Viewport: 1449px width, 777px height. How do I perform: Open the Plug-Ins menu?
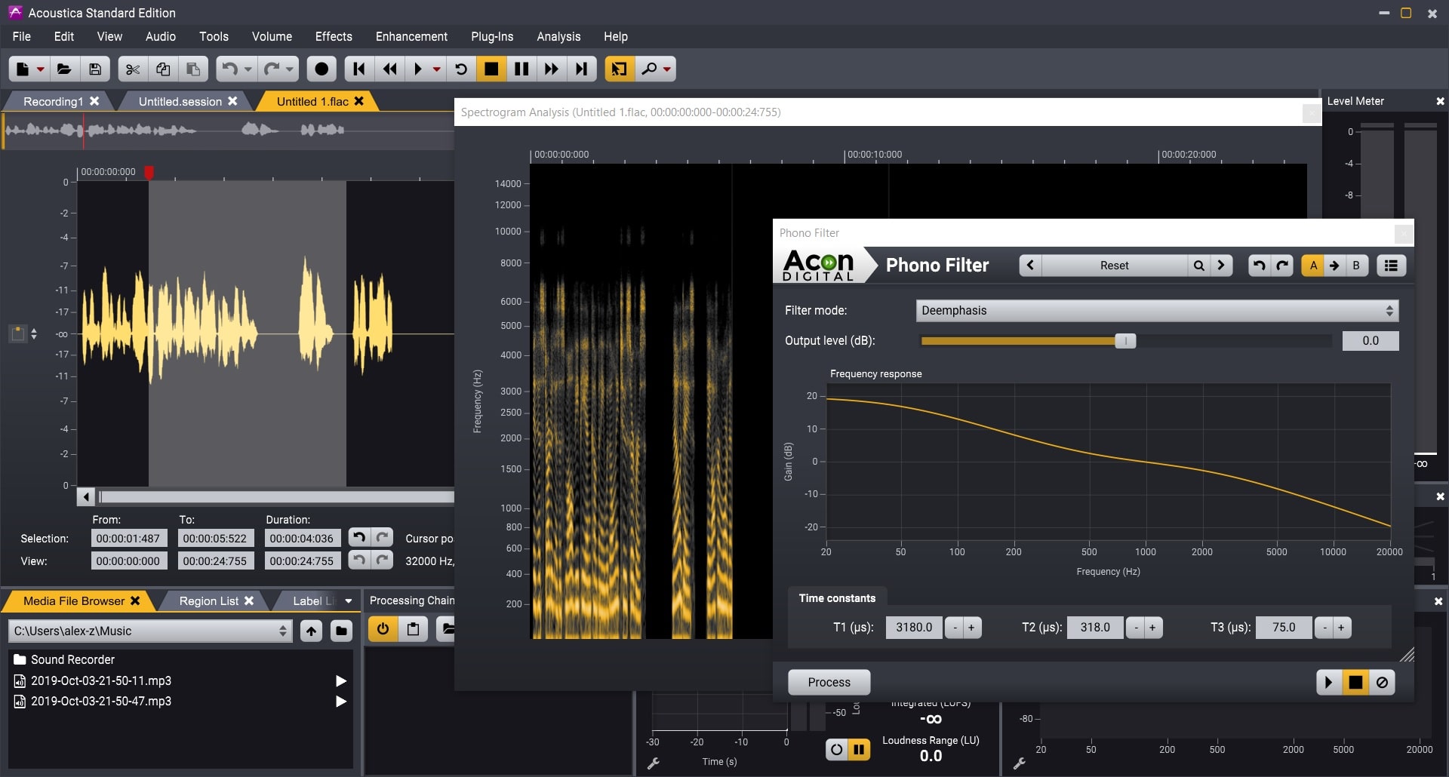(492, 36)
